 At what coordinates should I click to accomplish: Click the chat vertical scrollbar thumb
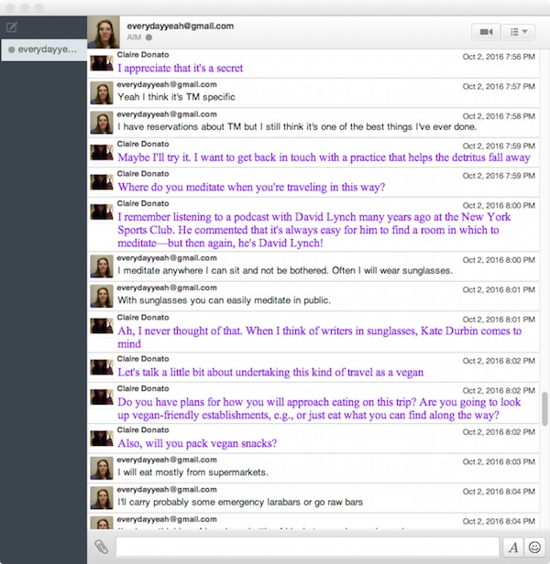545,408
